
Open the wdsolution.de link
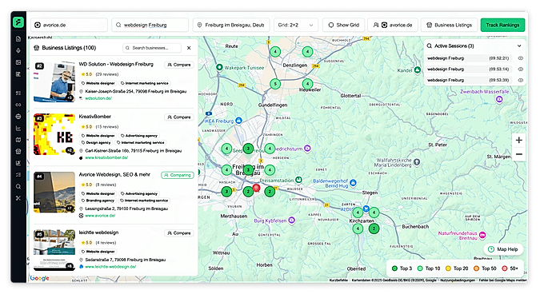(98, 98)
